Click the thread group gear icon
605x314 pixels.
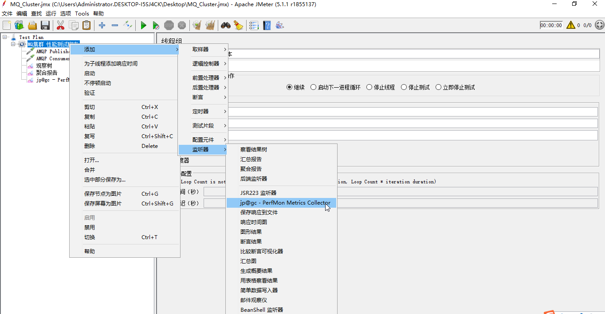coord(22,44)
